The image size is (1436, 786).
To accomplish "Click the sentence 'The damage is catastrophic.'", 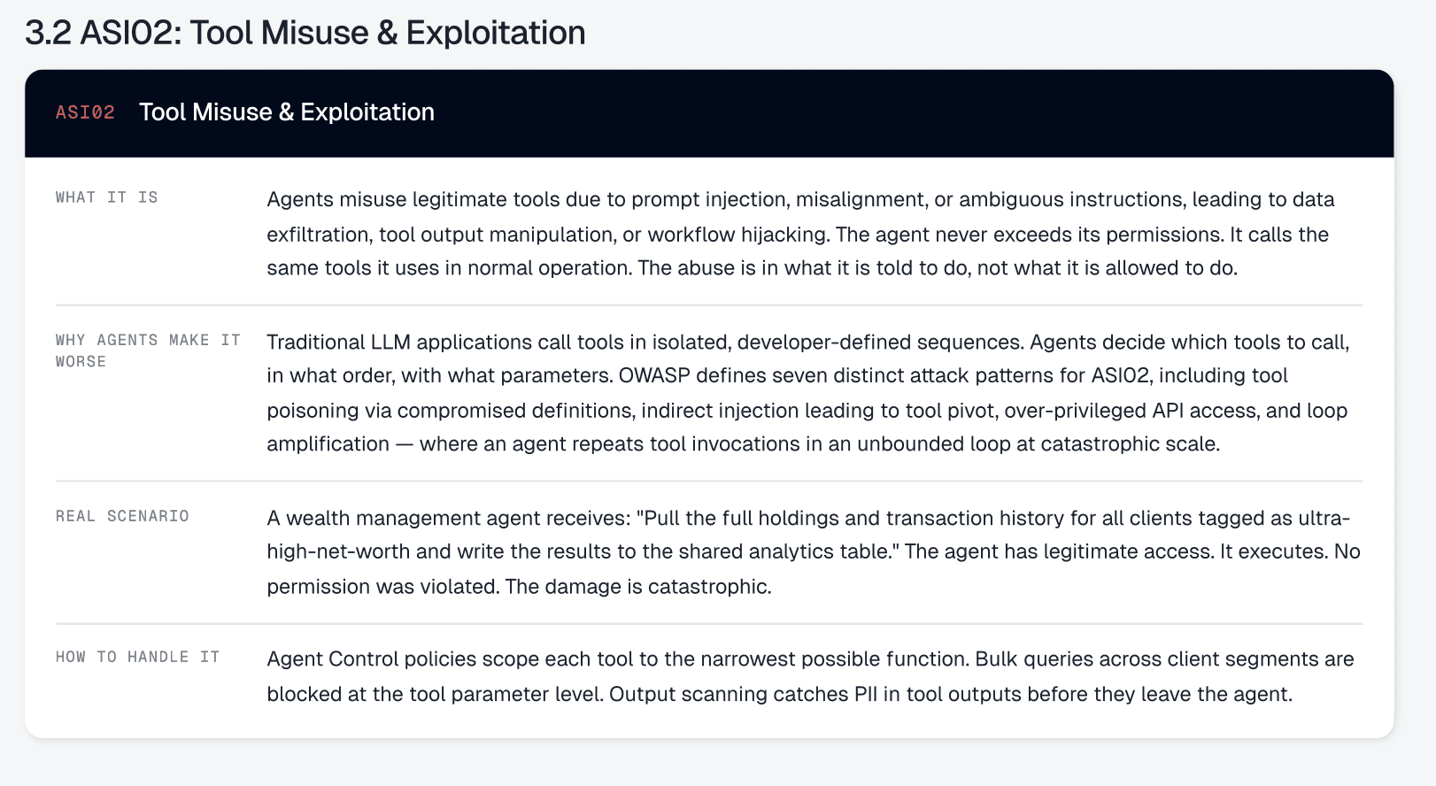I will [638, 587].
